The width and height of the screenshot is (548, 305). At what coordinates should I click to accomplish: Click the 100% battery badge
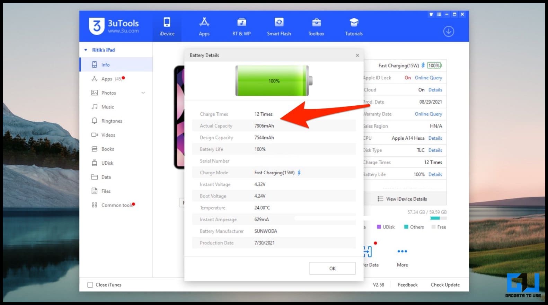pyautogui.click(x=434, y=66)
